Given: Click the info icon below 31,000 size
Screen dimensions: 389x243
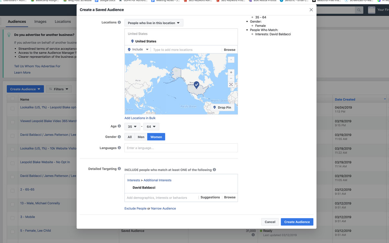Looking at the screenshot, I should click(x=253, y=235).
